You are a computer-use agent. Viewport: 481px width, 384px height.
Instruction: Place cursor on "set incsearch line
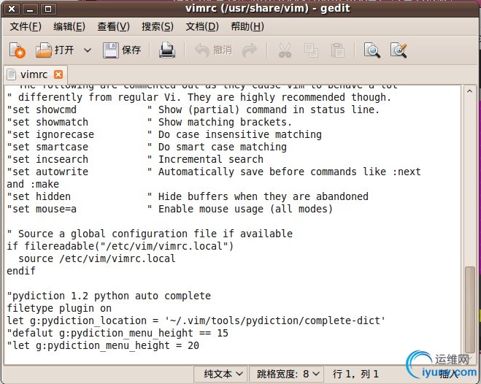tap(135, 159)
